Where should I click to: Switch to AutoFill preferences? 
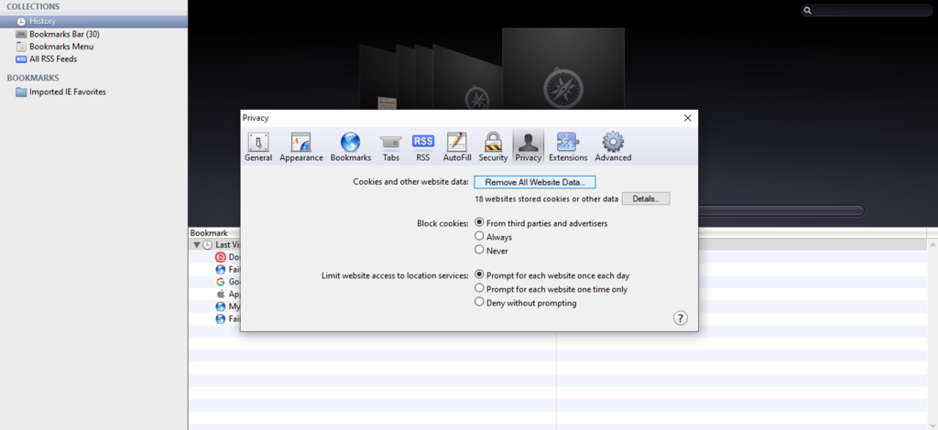[457, 147]
